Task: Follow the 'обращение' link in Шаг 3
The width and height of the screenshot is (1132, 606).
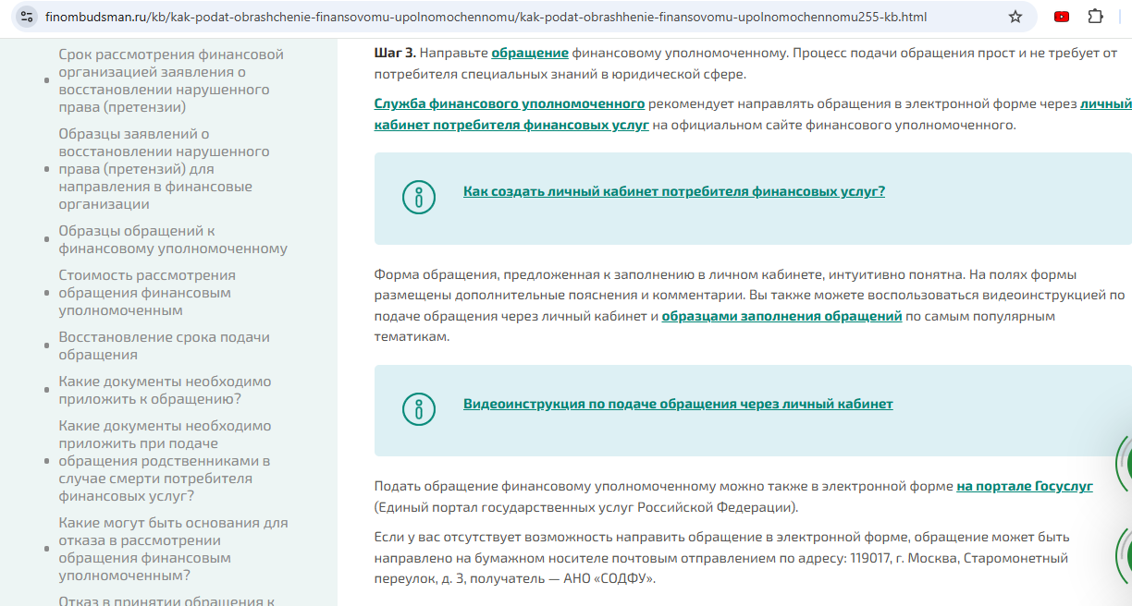Action: click(x=529, y=54)
